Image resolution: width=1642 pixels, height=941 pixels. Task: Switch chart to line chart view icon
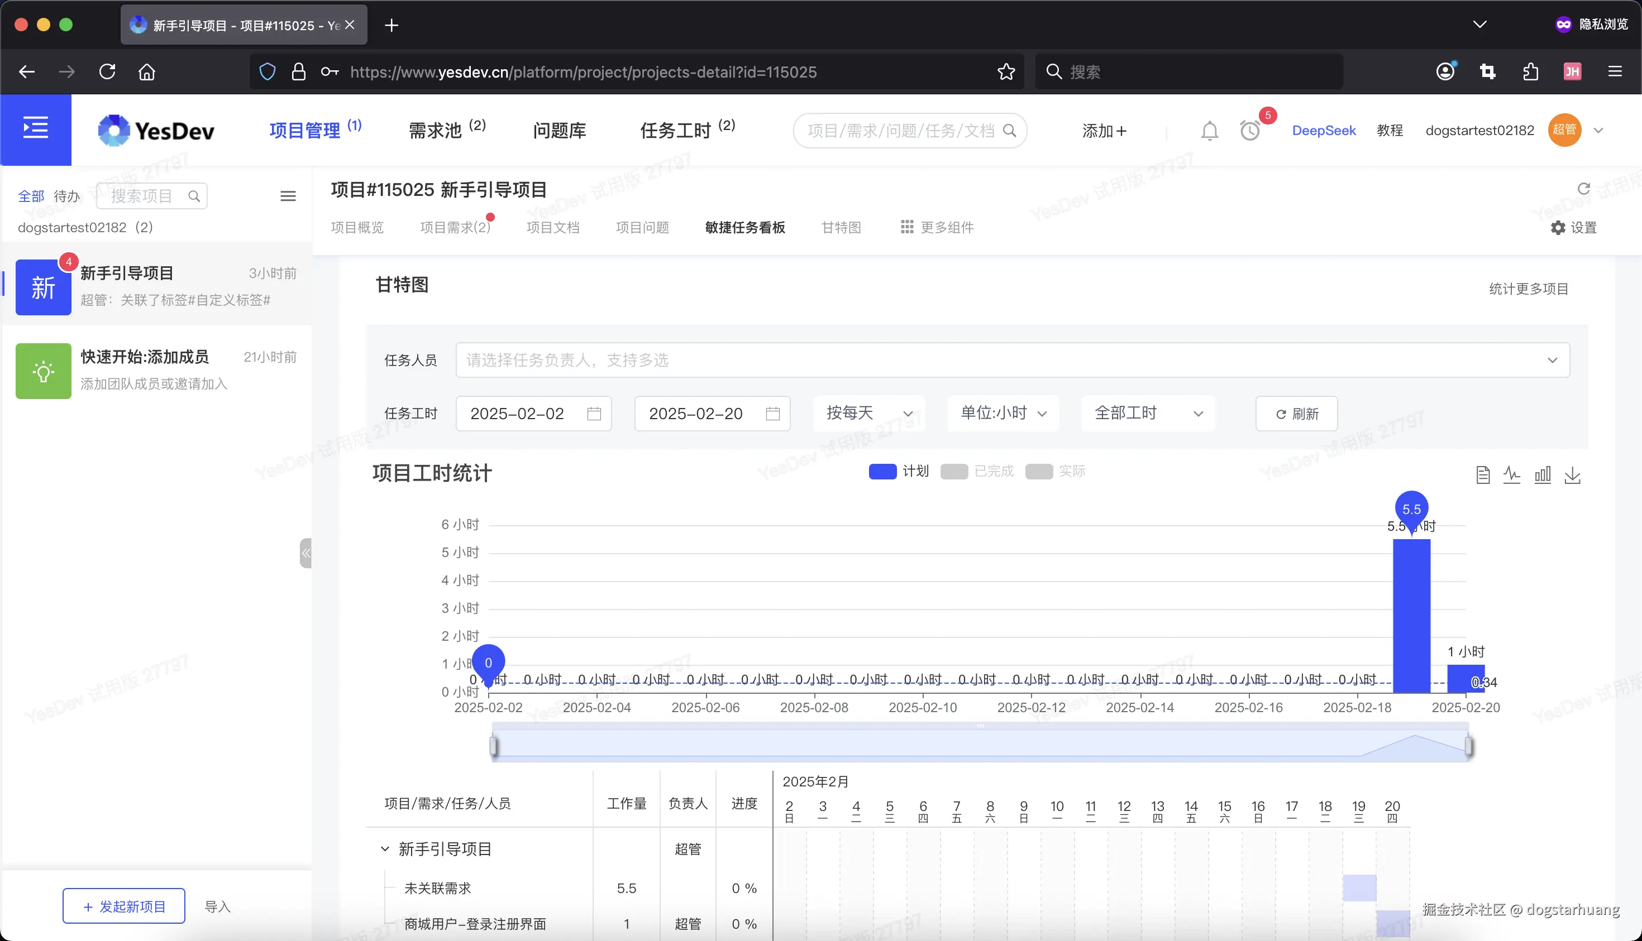(1512, 474)
